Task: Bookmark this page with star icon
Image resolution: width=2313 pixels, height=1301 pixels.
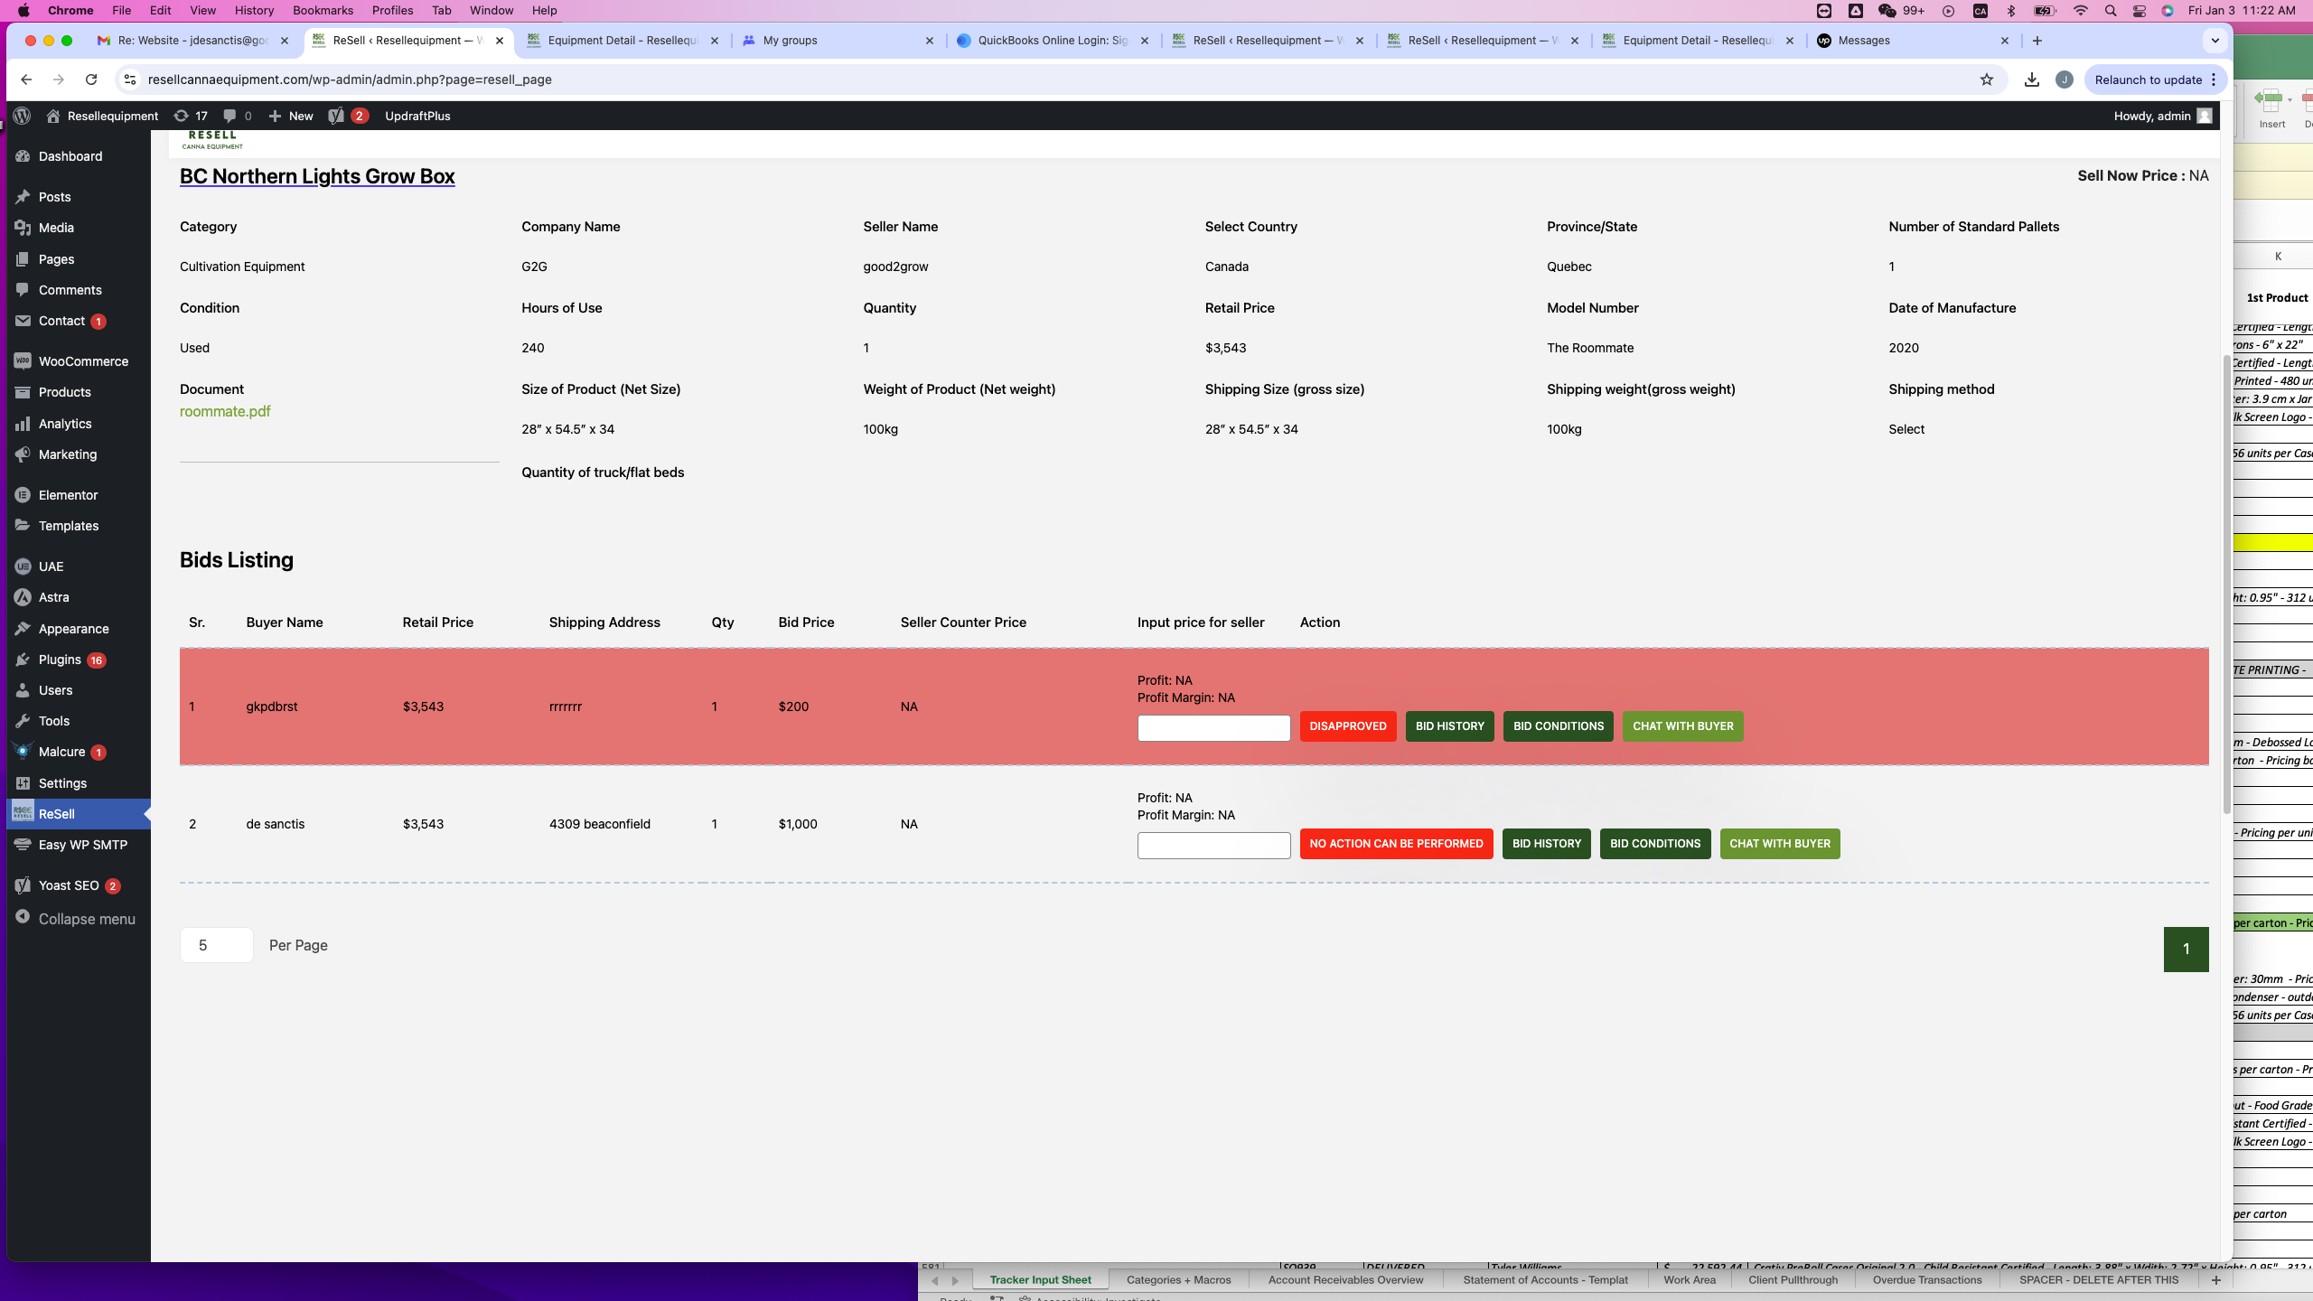Action: point(1987,80)
